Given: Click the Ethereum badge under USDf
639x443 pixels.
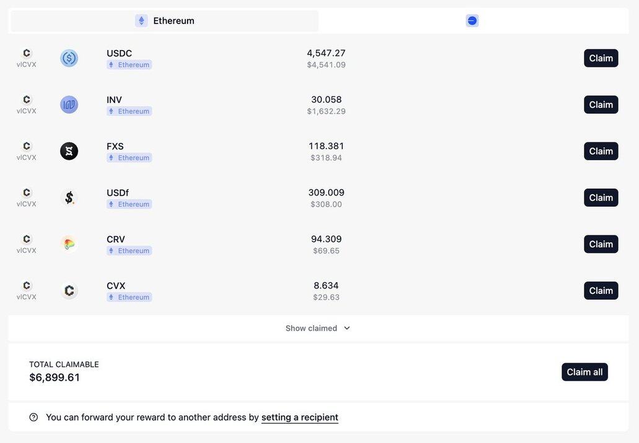Looking at the screenshot, I should (129, 204).
